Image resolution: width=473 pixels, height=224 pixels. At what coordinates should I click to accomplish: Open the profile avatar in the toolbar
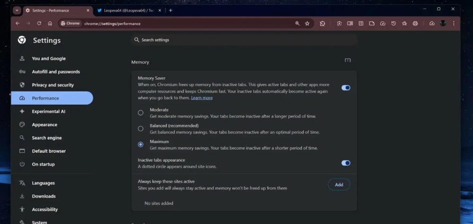(443, 23)
